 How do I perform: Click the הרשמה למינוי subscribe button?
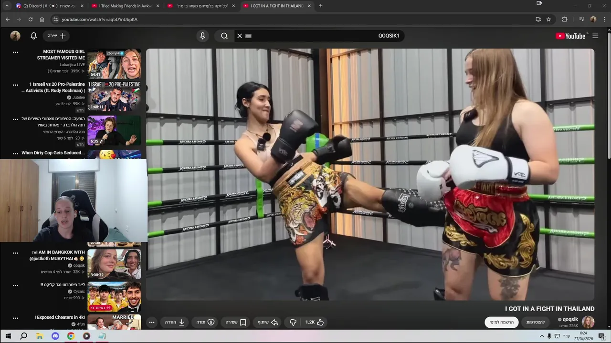click(501, 322)
